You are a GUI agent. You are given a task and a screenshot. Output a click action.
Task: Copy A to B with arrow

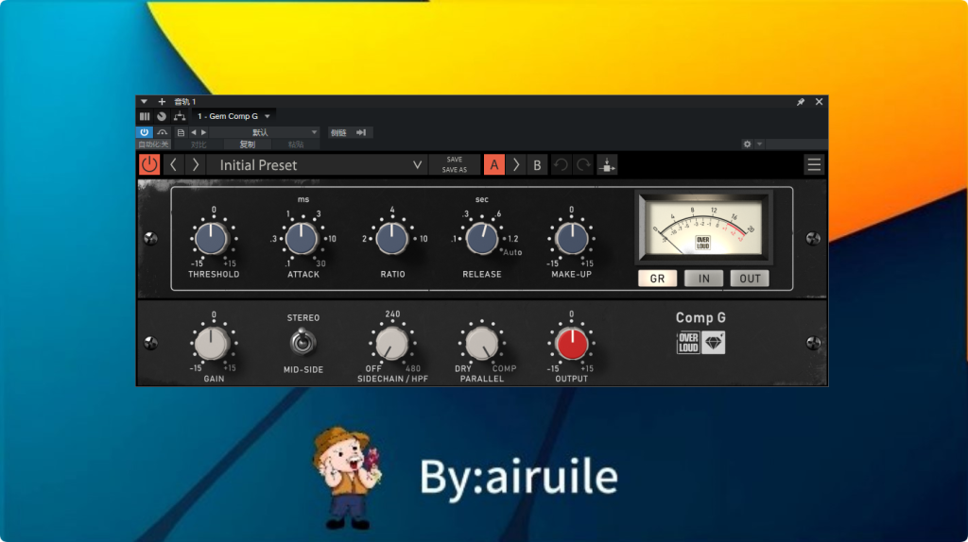click(x=515, y=164)
